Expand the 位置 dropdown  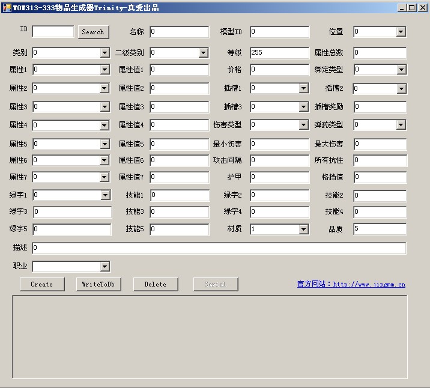coord(401,32)
